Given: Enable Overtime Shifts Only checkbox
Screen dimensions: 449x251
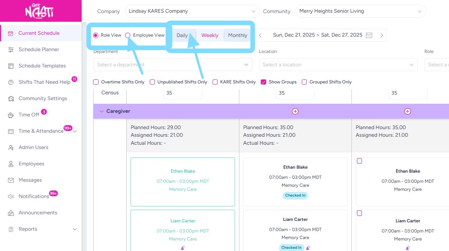Looking at the screenshot, I should tap(96, 82).
